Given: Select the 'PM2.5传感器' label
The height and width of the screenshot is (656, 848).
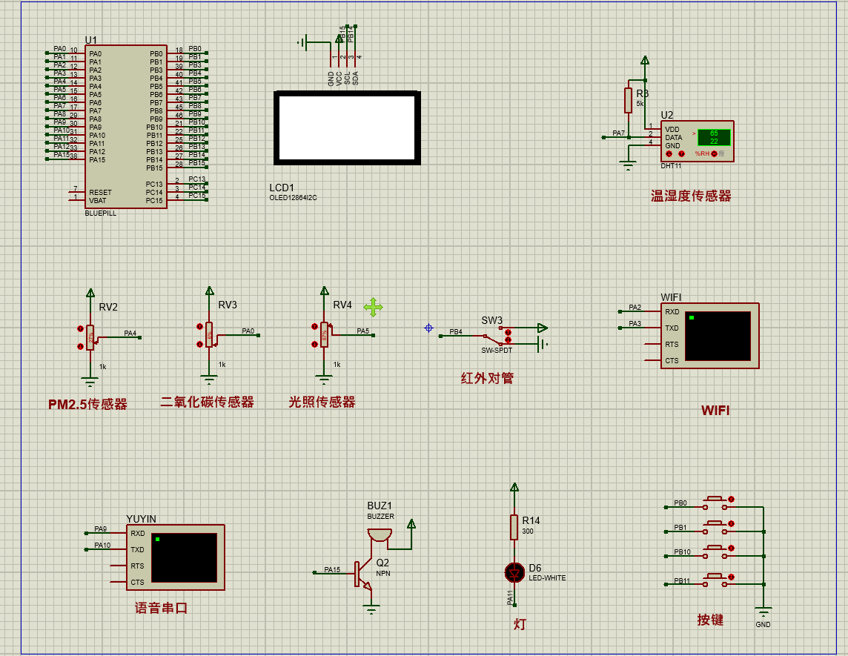Looking at the screenshot, I should 87,405.
